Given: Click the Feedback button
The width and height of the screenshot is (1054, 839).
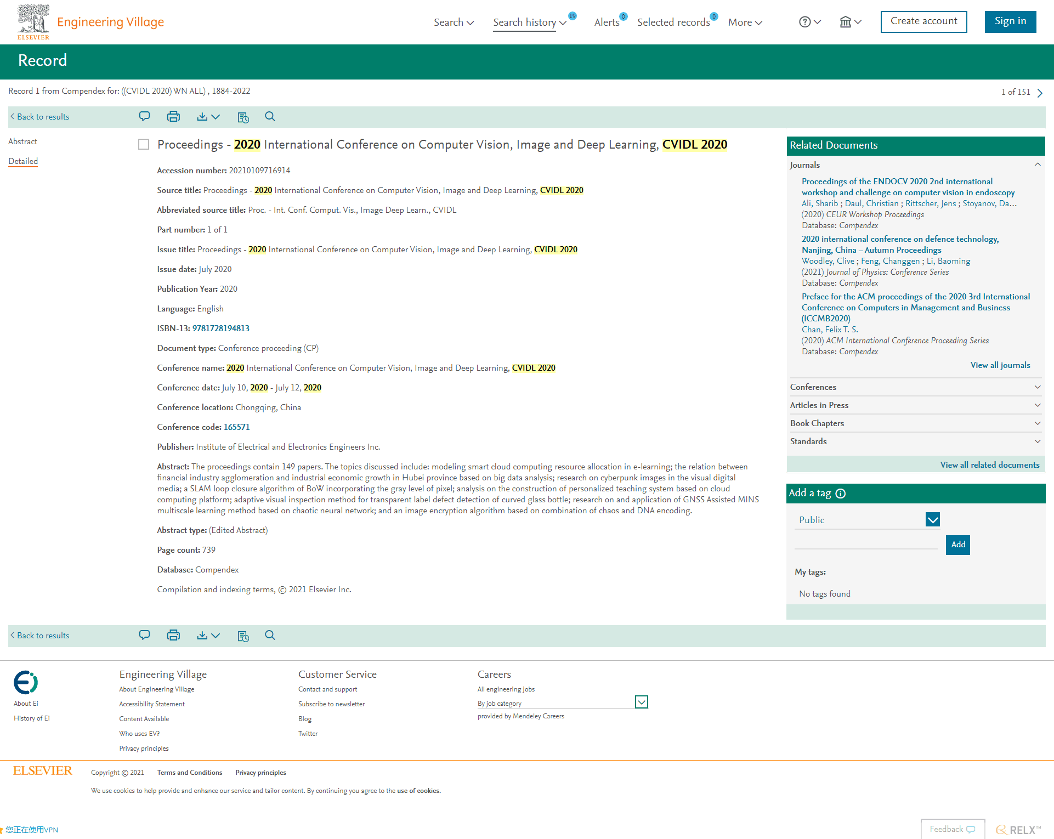Looking at the screenshot, I should tap(952, 829).
